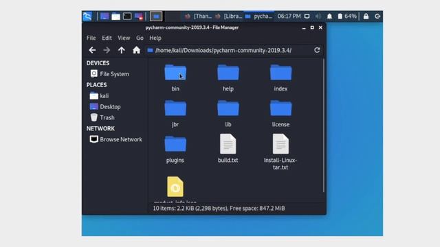Lock the screen with padlock icon
Screen dimensions: 440x247
click(x=366, y=16)
